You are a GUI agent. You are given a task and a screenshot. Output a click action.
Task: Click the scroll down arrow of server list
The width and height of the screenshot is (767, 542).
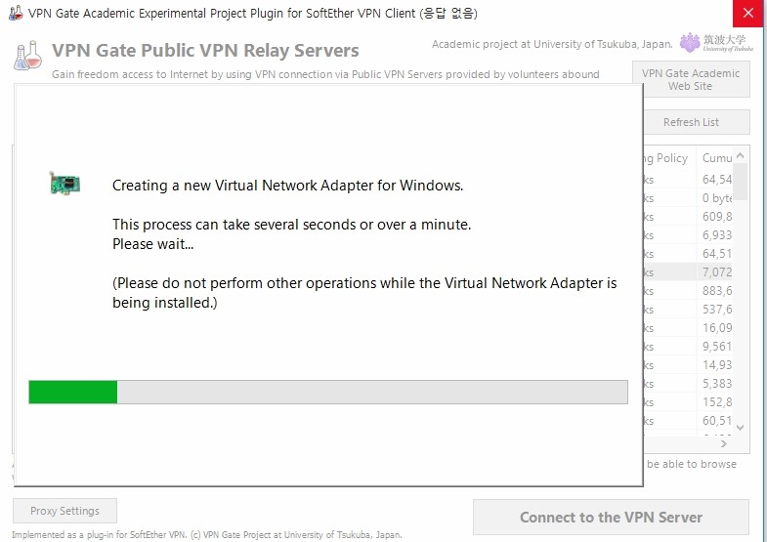[740, 427]
